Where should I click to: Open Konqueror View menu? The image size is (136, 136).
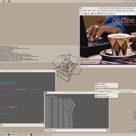[x=94, y=11]
